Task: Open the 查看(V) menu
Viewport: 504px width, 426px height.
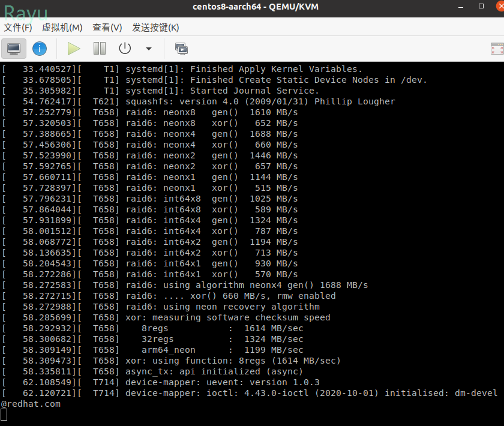Action: 107,28
